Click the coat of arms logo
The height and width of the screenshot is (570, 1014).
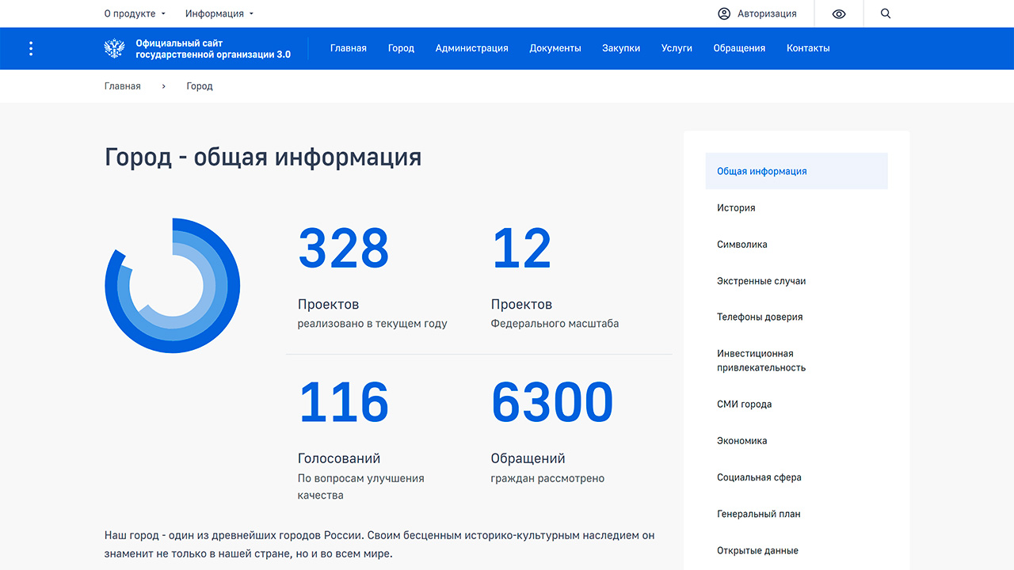115,48
